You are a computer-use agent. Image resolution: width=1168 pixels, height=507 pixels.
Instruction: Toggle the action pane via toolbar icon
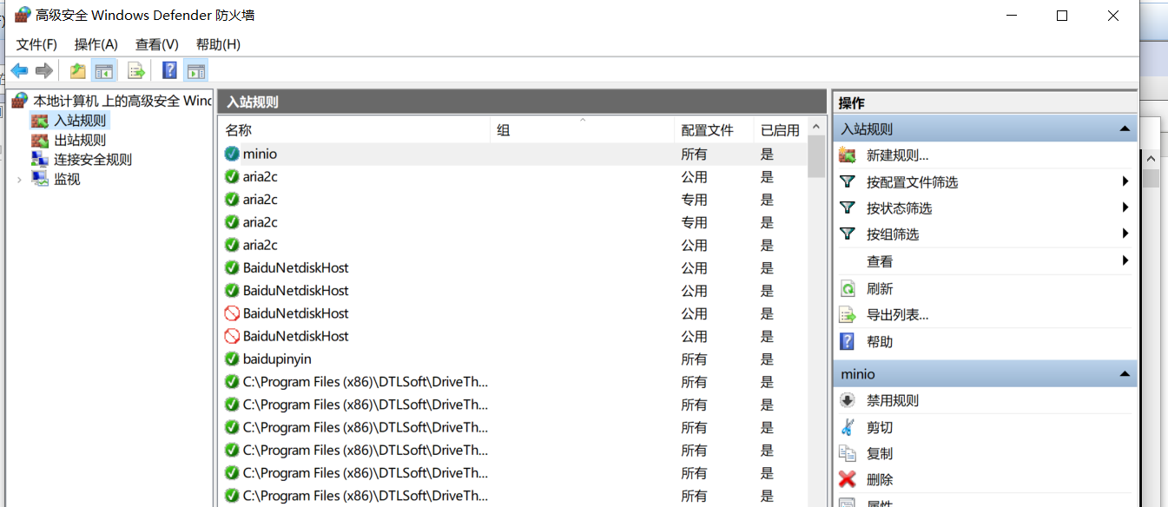(196, 70)
